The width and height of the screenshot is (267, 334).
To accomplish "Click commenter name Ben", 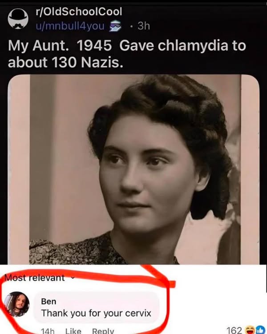I will [49, 302].
